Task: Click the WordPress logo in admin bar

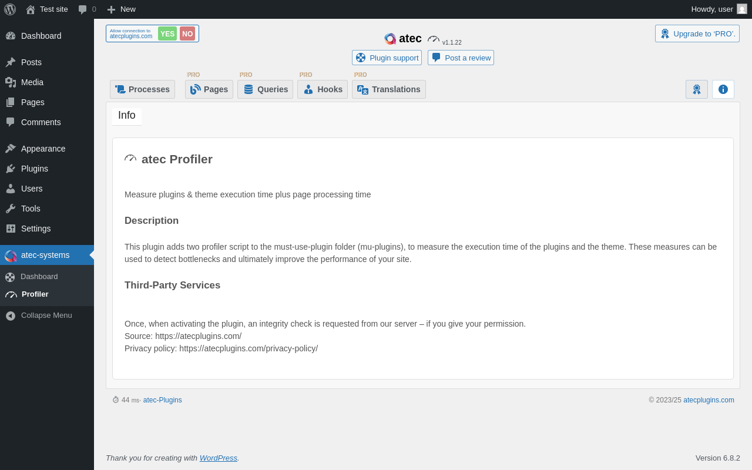Action: click(x=10, y=9)
